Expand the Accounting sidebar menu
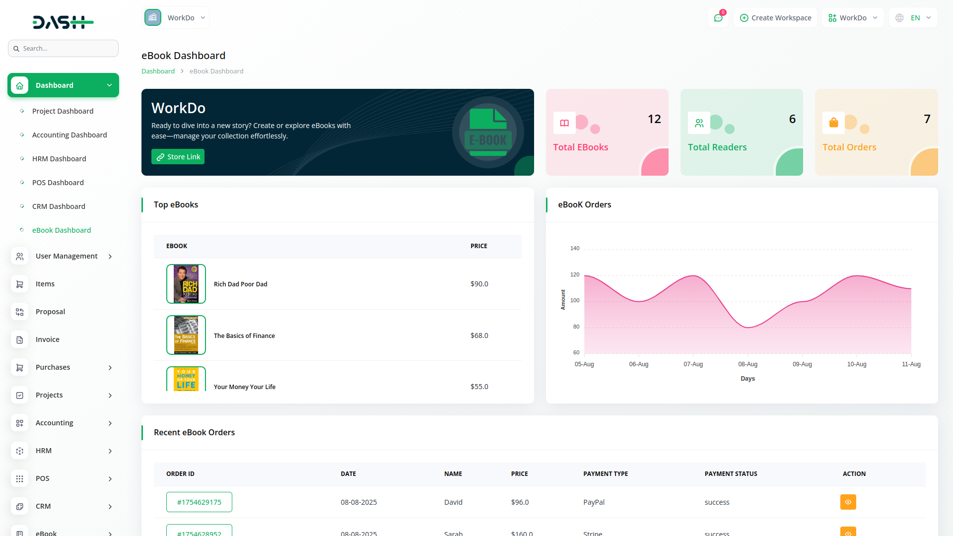The width and height of the screenshot is (953, 536). pos(110,423)
